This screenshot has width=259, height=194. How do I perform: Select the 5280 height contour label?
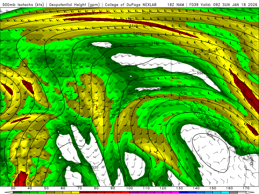130,19
